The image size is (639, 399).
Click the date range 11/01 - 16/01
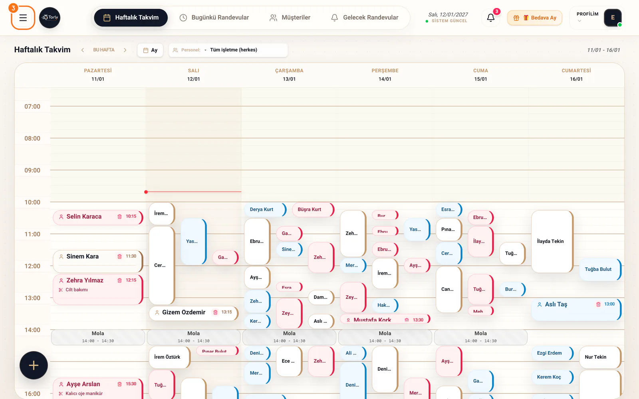[x=603, y=50]
